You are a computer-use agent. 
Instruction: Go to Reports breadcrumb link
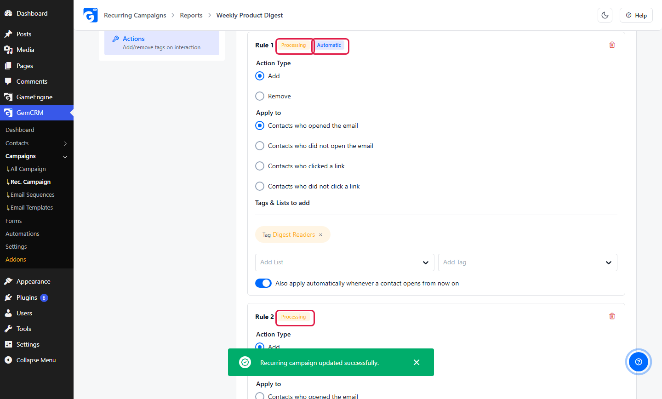click(191, 15)
